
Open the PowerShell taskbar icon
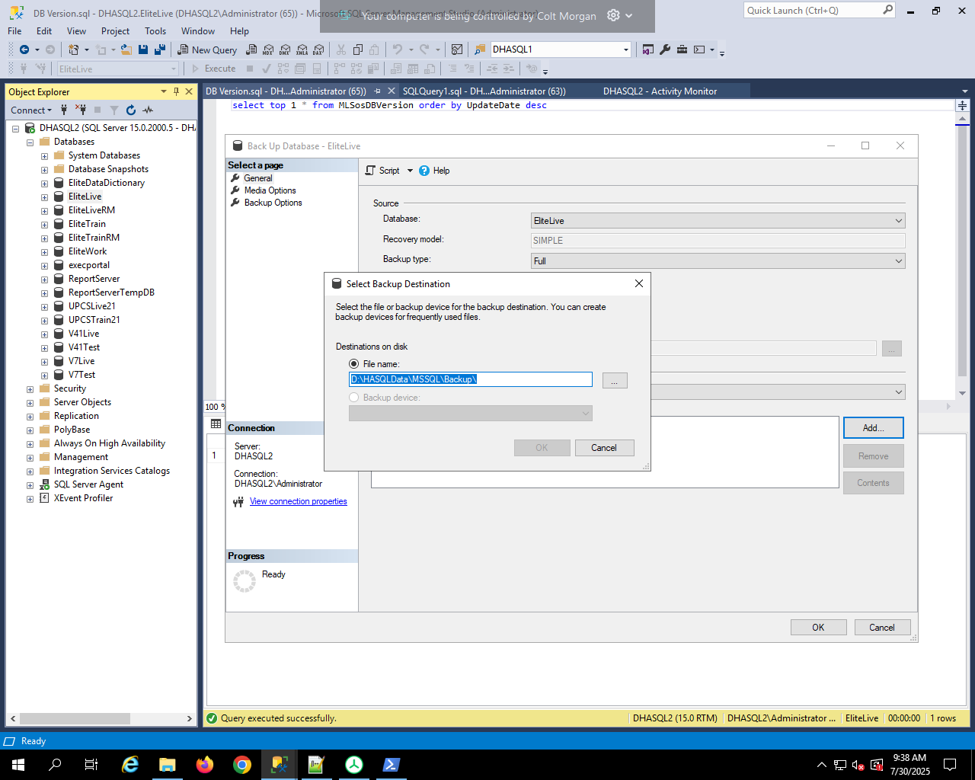392,764
